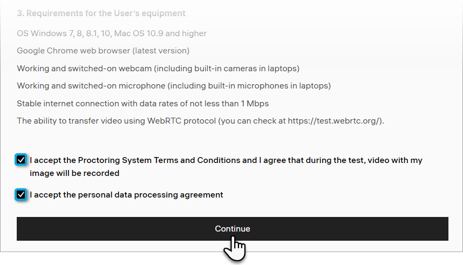
Task: Click the "image will be recorded" label line
Action: (74, 173)
